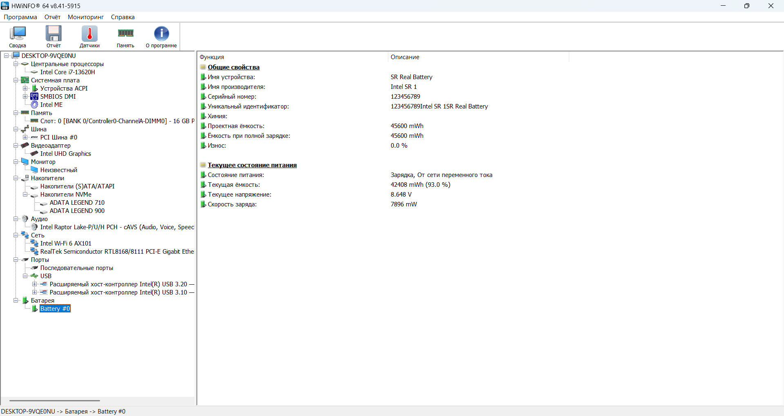Image resolution: width=784 pixels, height=416 pixels.
Task: Click the Общие свойства section heading
Action: tap(234, 67)
